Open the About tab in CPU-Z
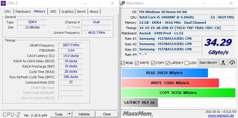Viewport: 238px width, 118px height. (94, 12)
